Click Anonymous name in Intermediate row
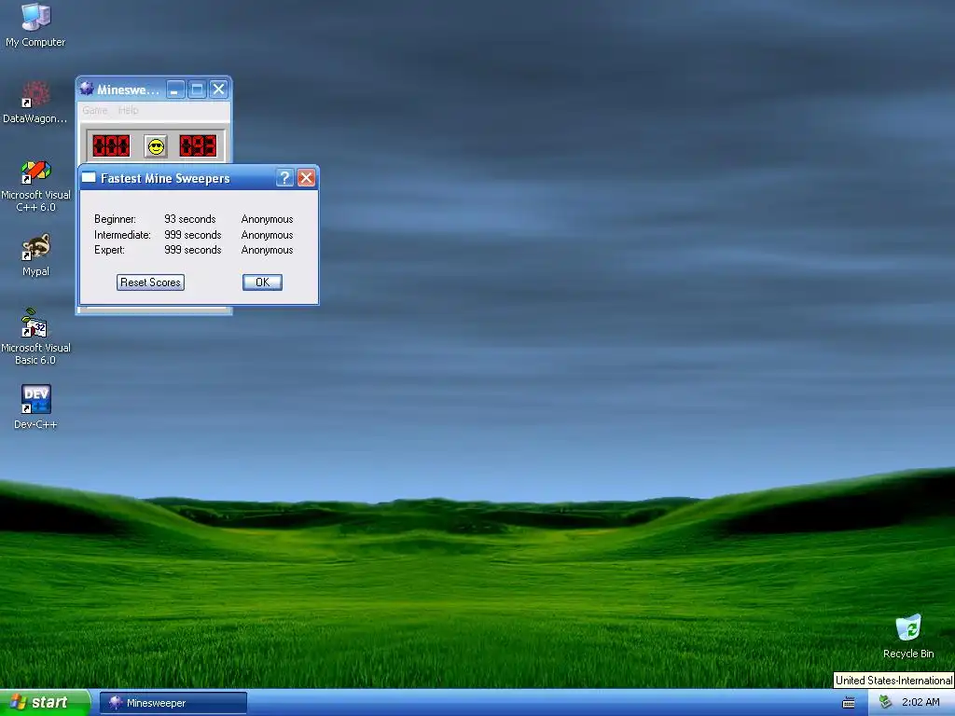Image resolution: width=955 pixels, height=716 pixels. [267, 235]
